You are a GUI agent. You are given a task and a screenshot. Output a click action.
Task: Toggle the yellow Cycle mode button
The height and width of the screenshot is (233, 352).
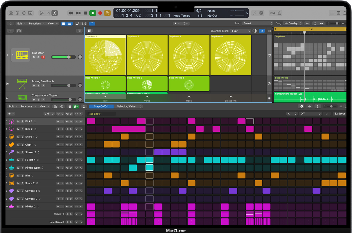tap(107, 13)
